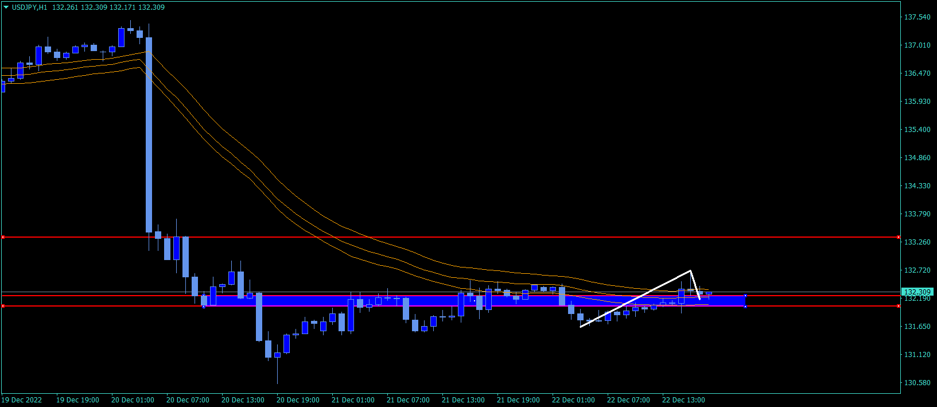Click the 21 Dec 19:00 time axis label

coord(518,400)
